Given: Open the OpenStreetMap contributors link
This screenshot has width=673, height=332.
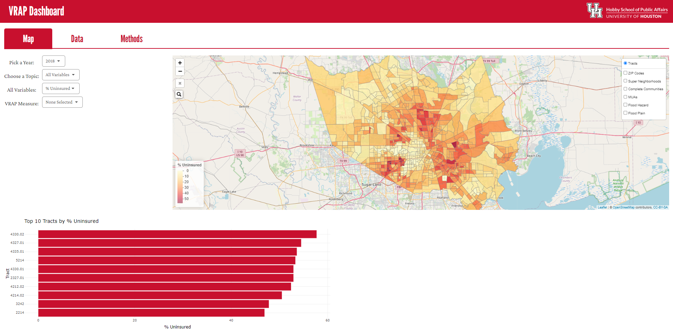Looking at the screenshot, I should coord(623,207).
